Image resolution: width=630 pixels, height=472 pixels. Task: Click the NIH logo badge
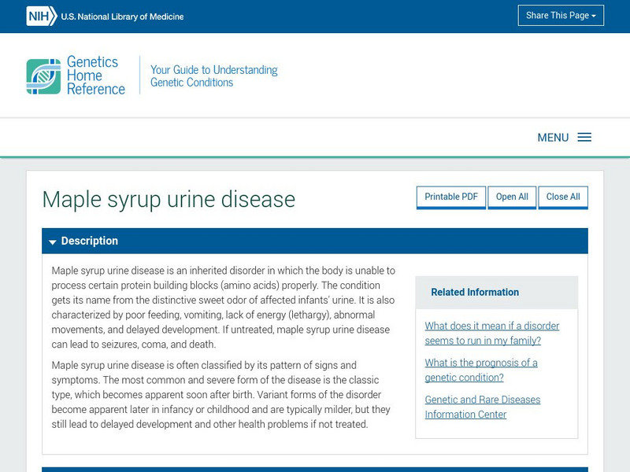pos(41,16)
